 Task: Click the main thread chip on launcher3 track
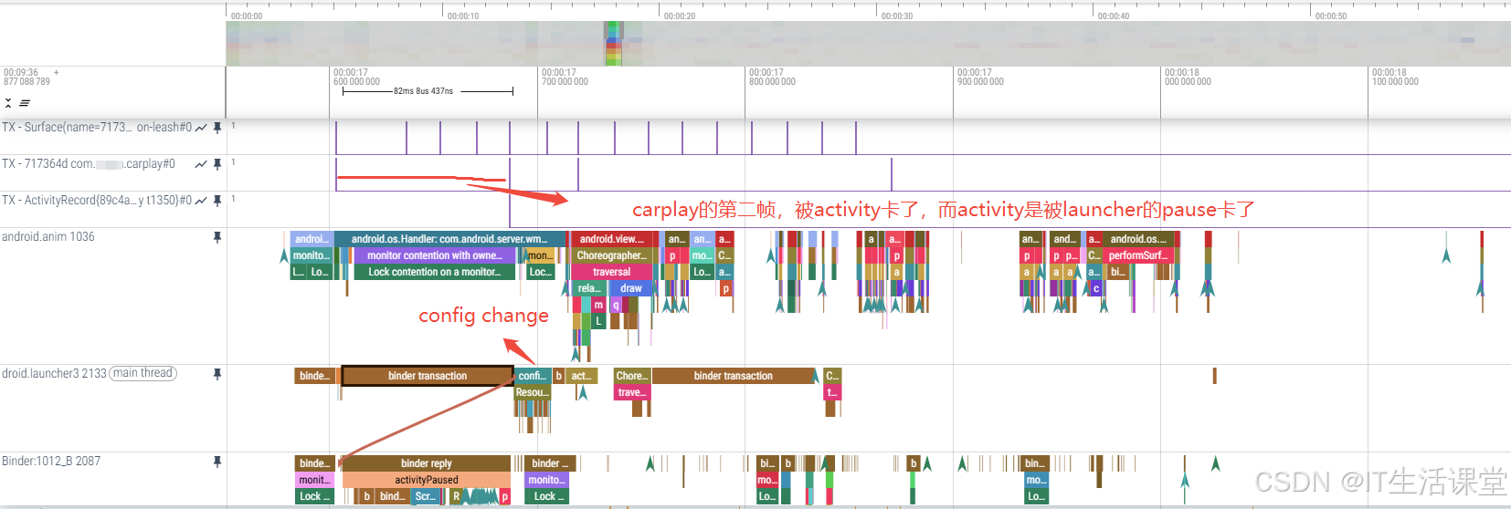pos(143,373)
